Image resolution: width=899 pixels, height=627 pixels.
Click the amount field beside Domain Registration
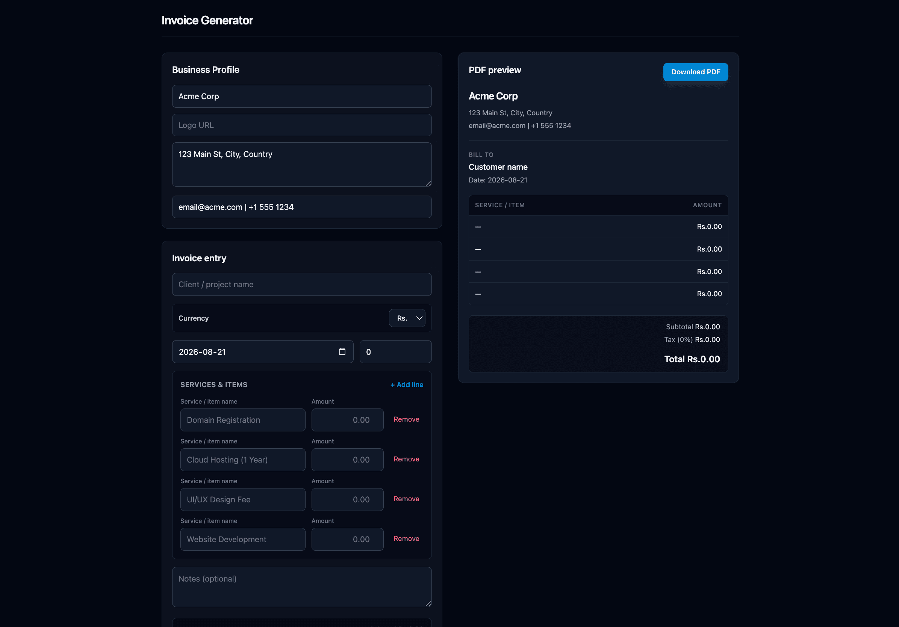[347, 420]
